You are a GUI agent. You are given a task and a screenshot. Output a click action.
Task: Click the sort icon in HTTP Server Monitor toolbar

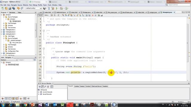48,86
